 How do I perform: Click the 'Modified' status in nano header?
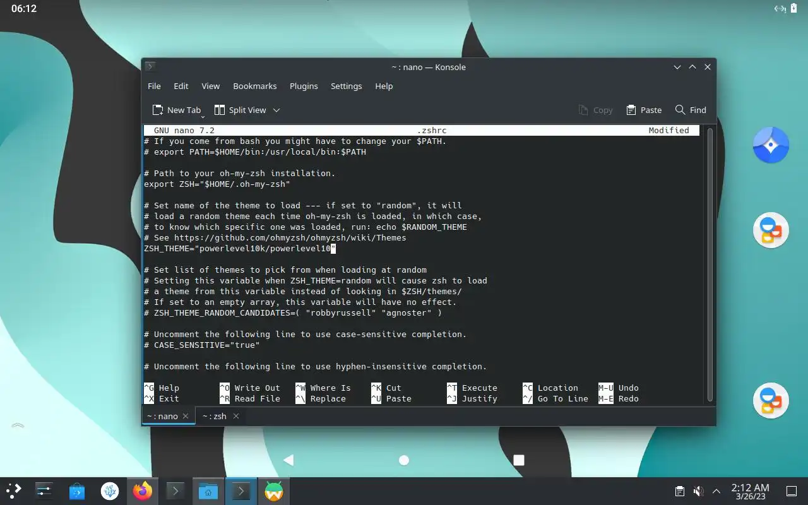click(668, 131)
